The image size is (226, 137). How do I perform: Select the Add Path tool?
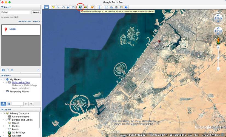tap(64, 7)
